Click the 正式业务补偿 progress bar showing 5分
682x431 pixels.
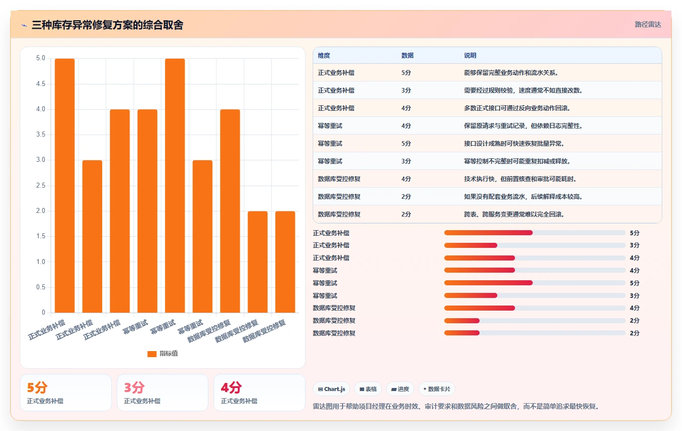[535, 233]
